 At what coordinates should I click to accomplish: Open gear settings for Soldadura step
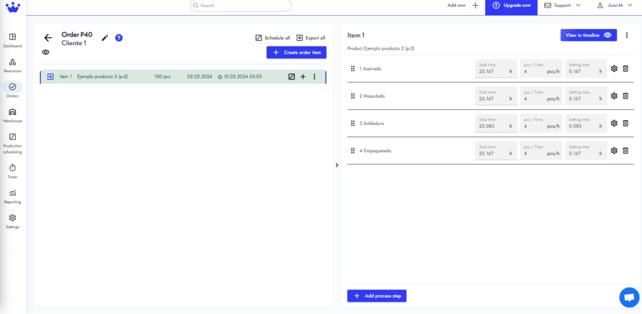click(x=614, y=123)
